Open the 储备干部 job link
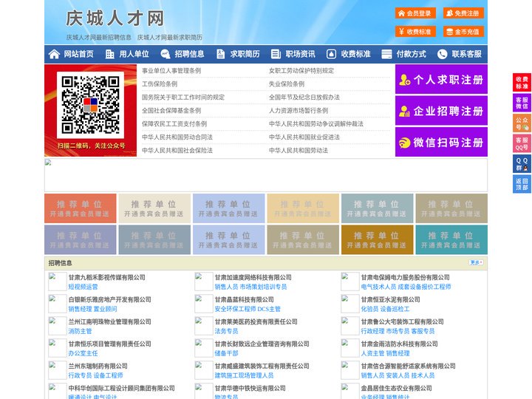 tap(226, 353)
